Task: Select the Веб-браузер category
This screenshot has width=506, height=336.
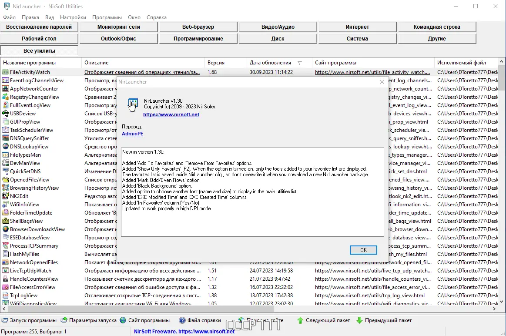Action: click(198, 27)
